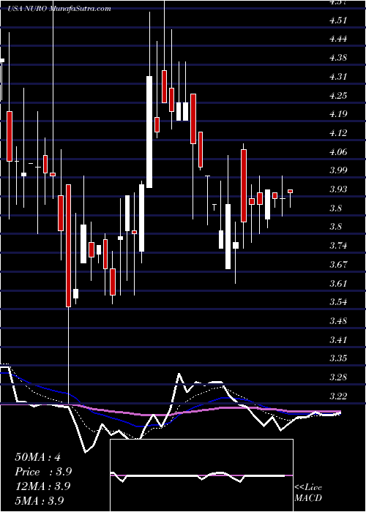Click the <<Live MACD label
The width and height of the screenshot is (366, 512).
(x=308, y=492)
